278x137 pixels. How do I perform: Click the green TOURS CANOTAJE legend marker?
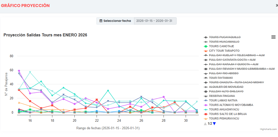tap(206, 46)
